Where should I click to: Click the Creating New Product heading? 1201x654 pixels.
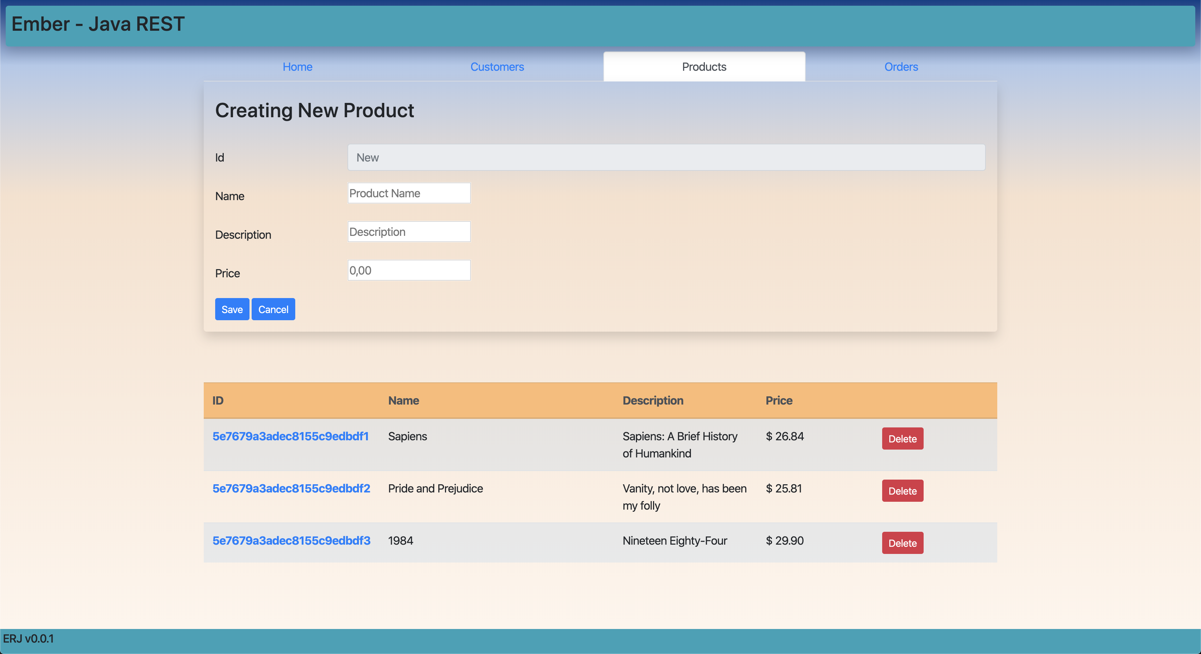(314, 110)
